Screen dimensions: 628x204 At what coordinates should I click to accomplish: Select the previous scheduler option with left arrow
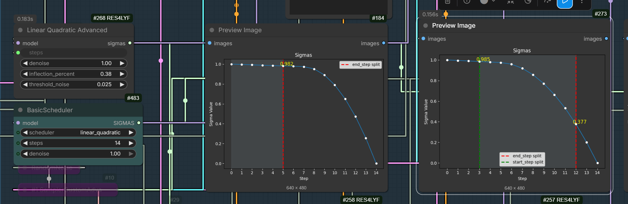(x=25, y=132)
